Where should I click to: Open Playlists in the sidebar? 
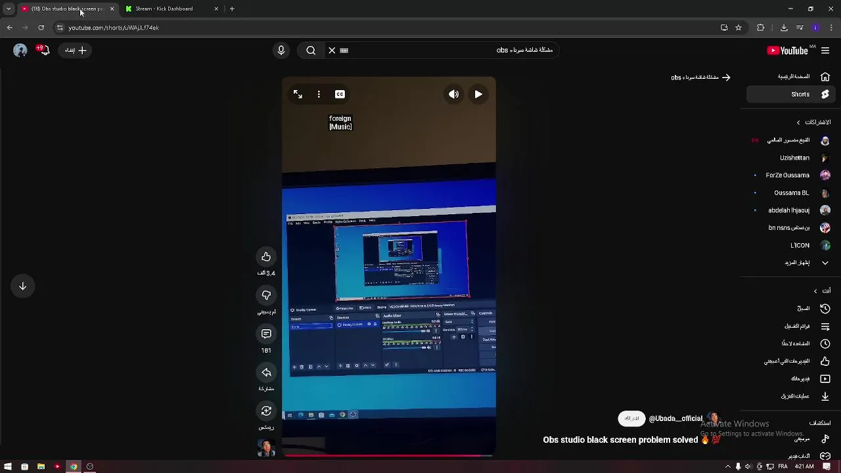791,326
